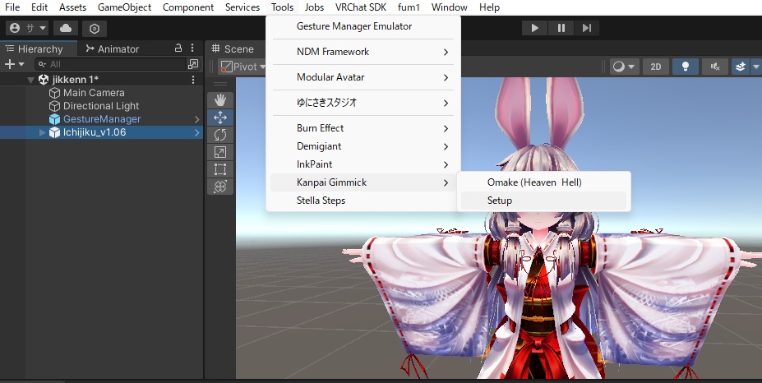Open the fum1 menu

coord(409,7)
